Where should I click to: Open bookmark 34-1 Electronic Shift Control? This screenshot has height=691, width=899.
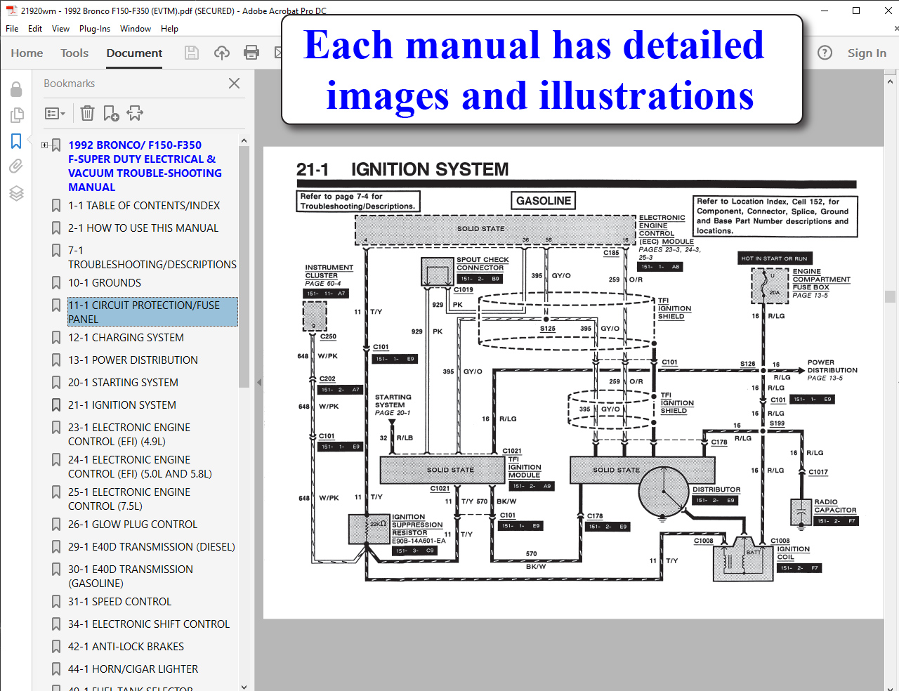coord(149,624)
